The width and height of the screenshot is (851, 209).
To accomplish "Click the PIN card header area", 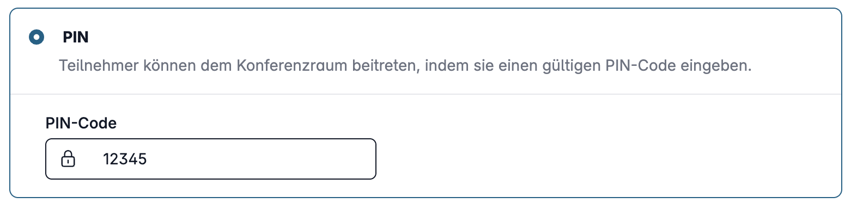I will tap(425, 52).
